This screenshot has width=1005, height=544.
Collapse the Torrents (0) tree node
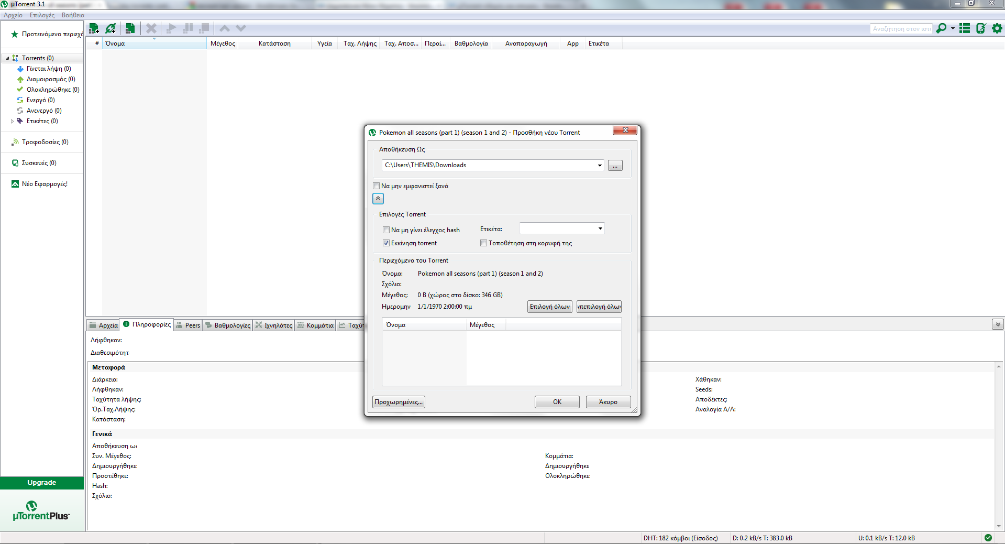point(7,58)
